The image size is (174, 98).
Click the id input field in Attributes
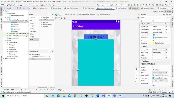click(x=160, y=21)
